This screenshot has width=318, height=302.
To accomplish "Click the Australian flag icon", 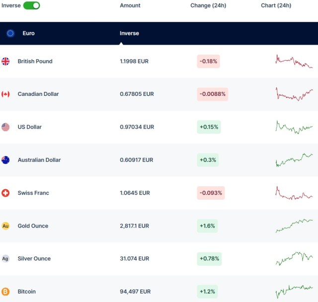I will click(x=5, y=160).
